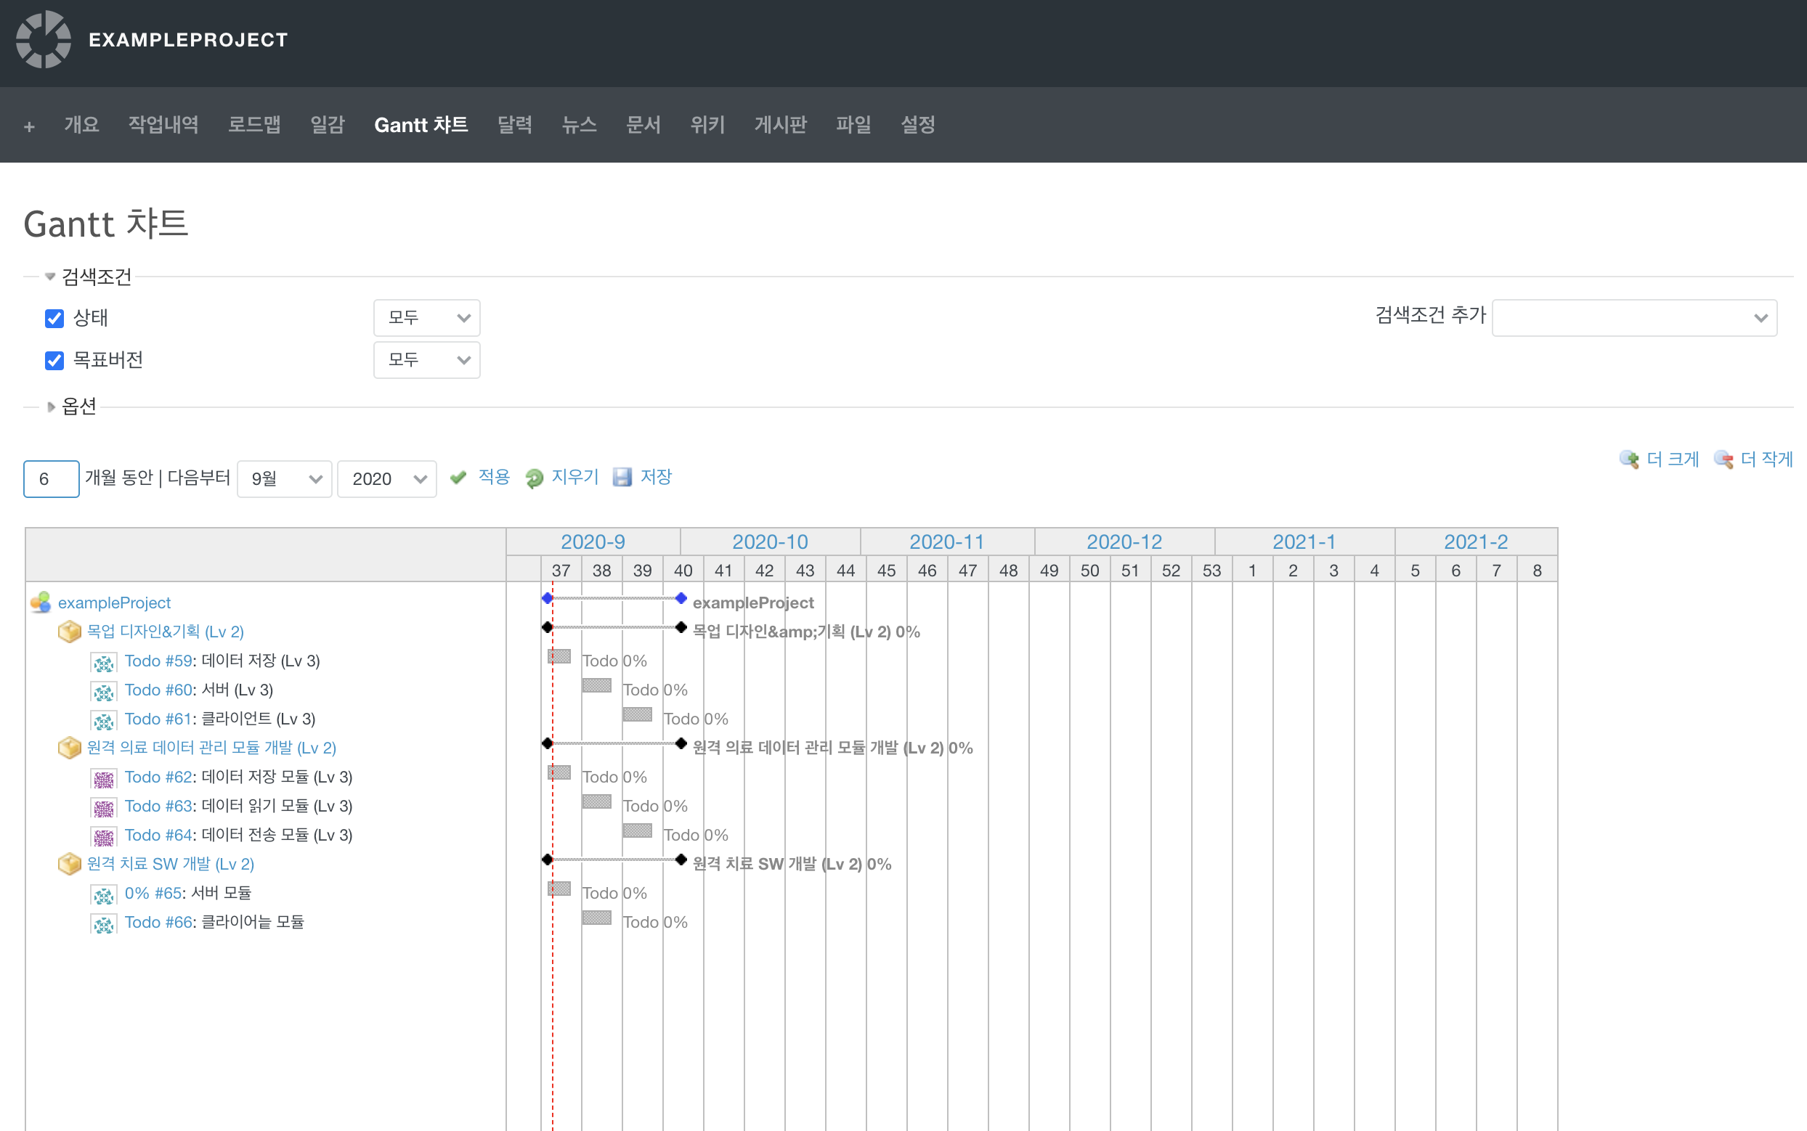Screen dimensions: 1807x1131
Task: Switch to the 달력 tab
Action: click(515, 125)
